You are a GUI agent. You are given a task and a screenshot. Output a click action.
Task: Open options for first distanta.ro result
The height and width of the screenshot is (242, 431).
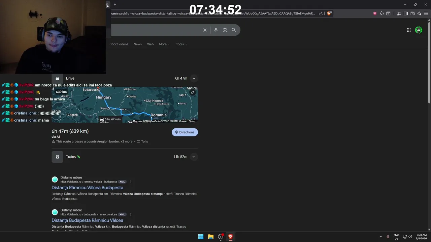(x=131, y=182)
